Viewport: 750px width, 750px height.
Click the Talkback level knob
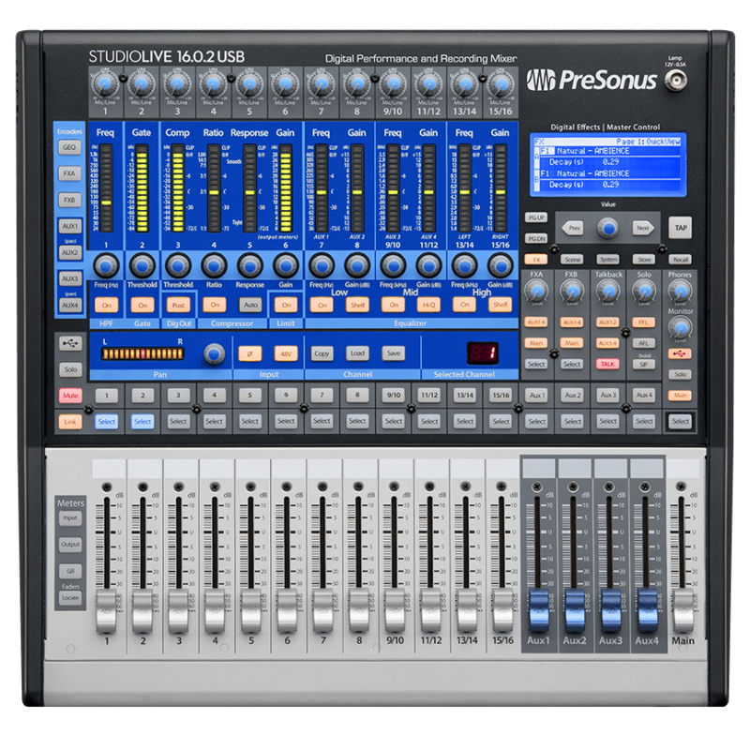[x=607, y=291]
